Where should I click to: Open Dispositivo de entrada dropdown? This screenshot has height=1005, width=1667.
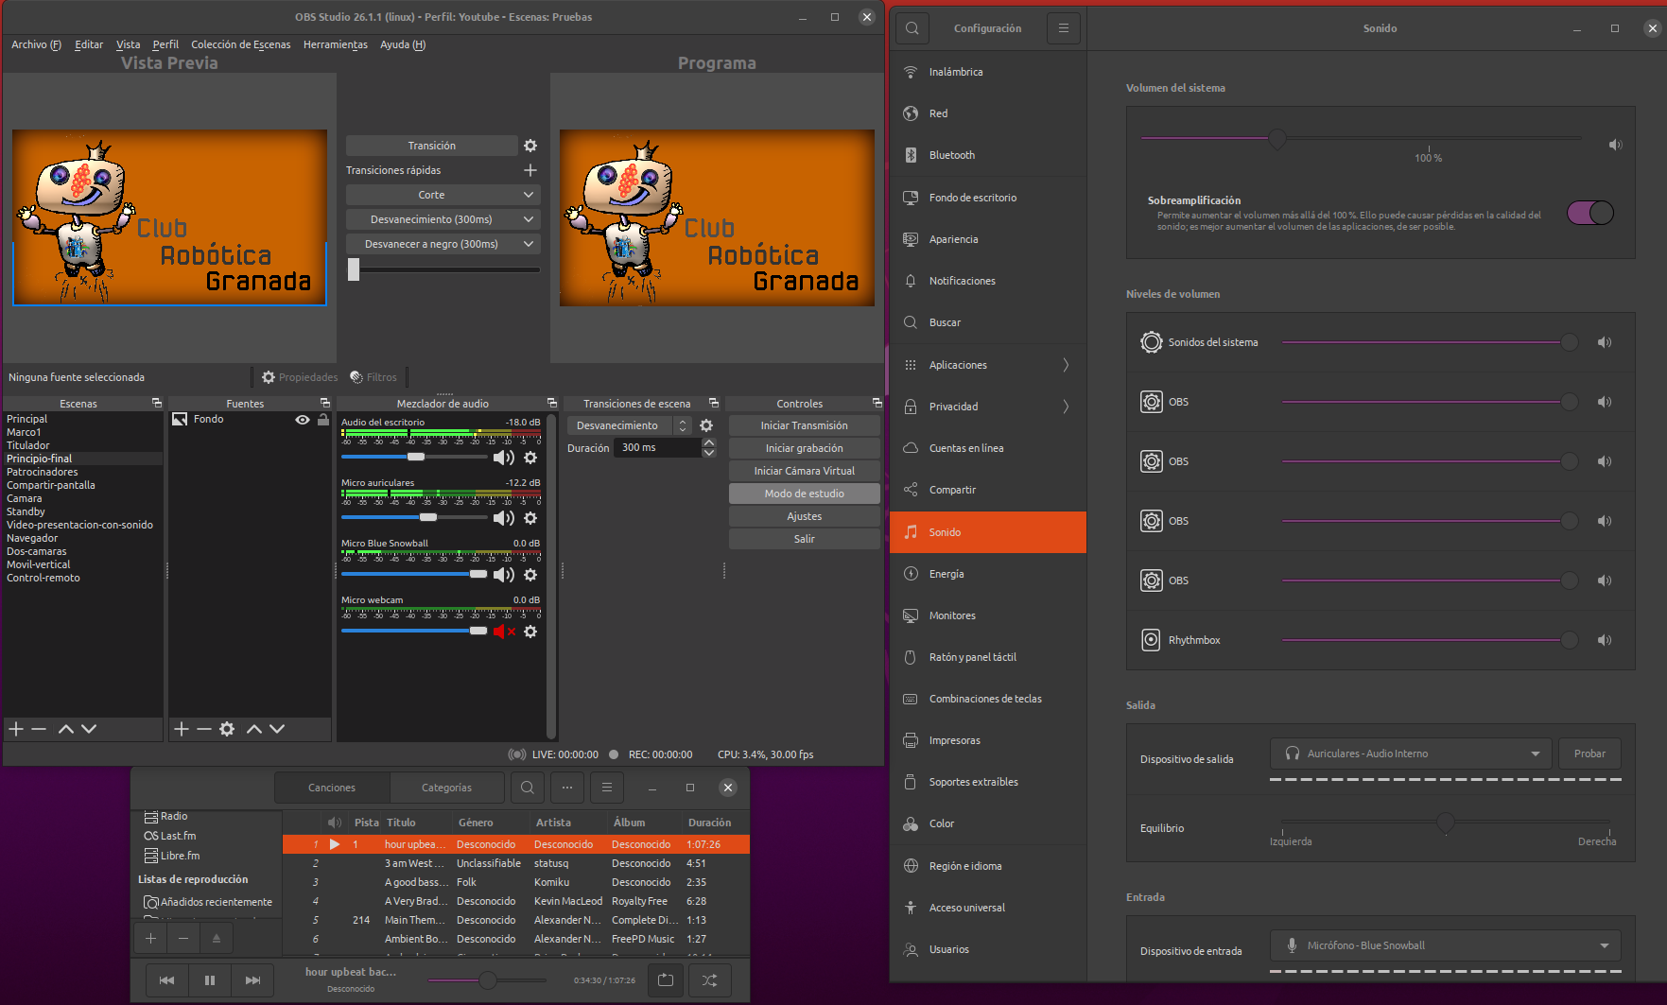pyautogui.click(x=1445, y=945)
